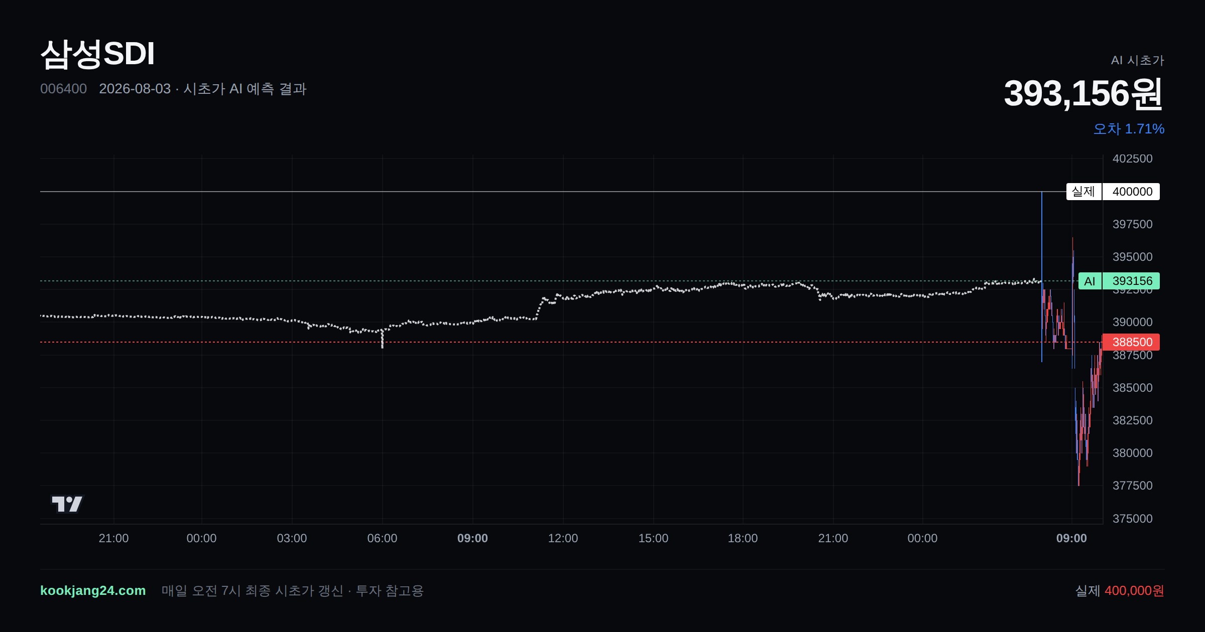The image size is (1205, 632).
Task: Click the 397500 price axis label
Action: [x=1132, y=224]
